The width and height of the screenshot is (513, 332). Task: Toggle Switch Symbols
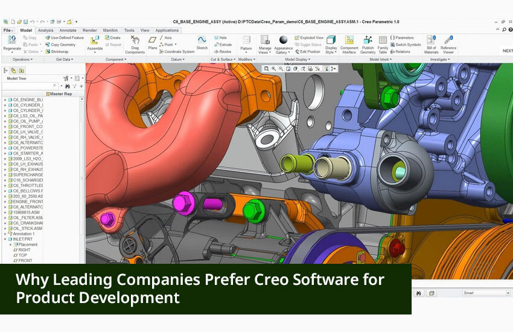point(406,45)
